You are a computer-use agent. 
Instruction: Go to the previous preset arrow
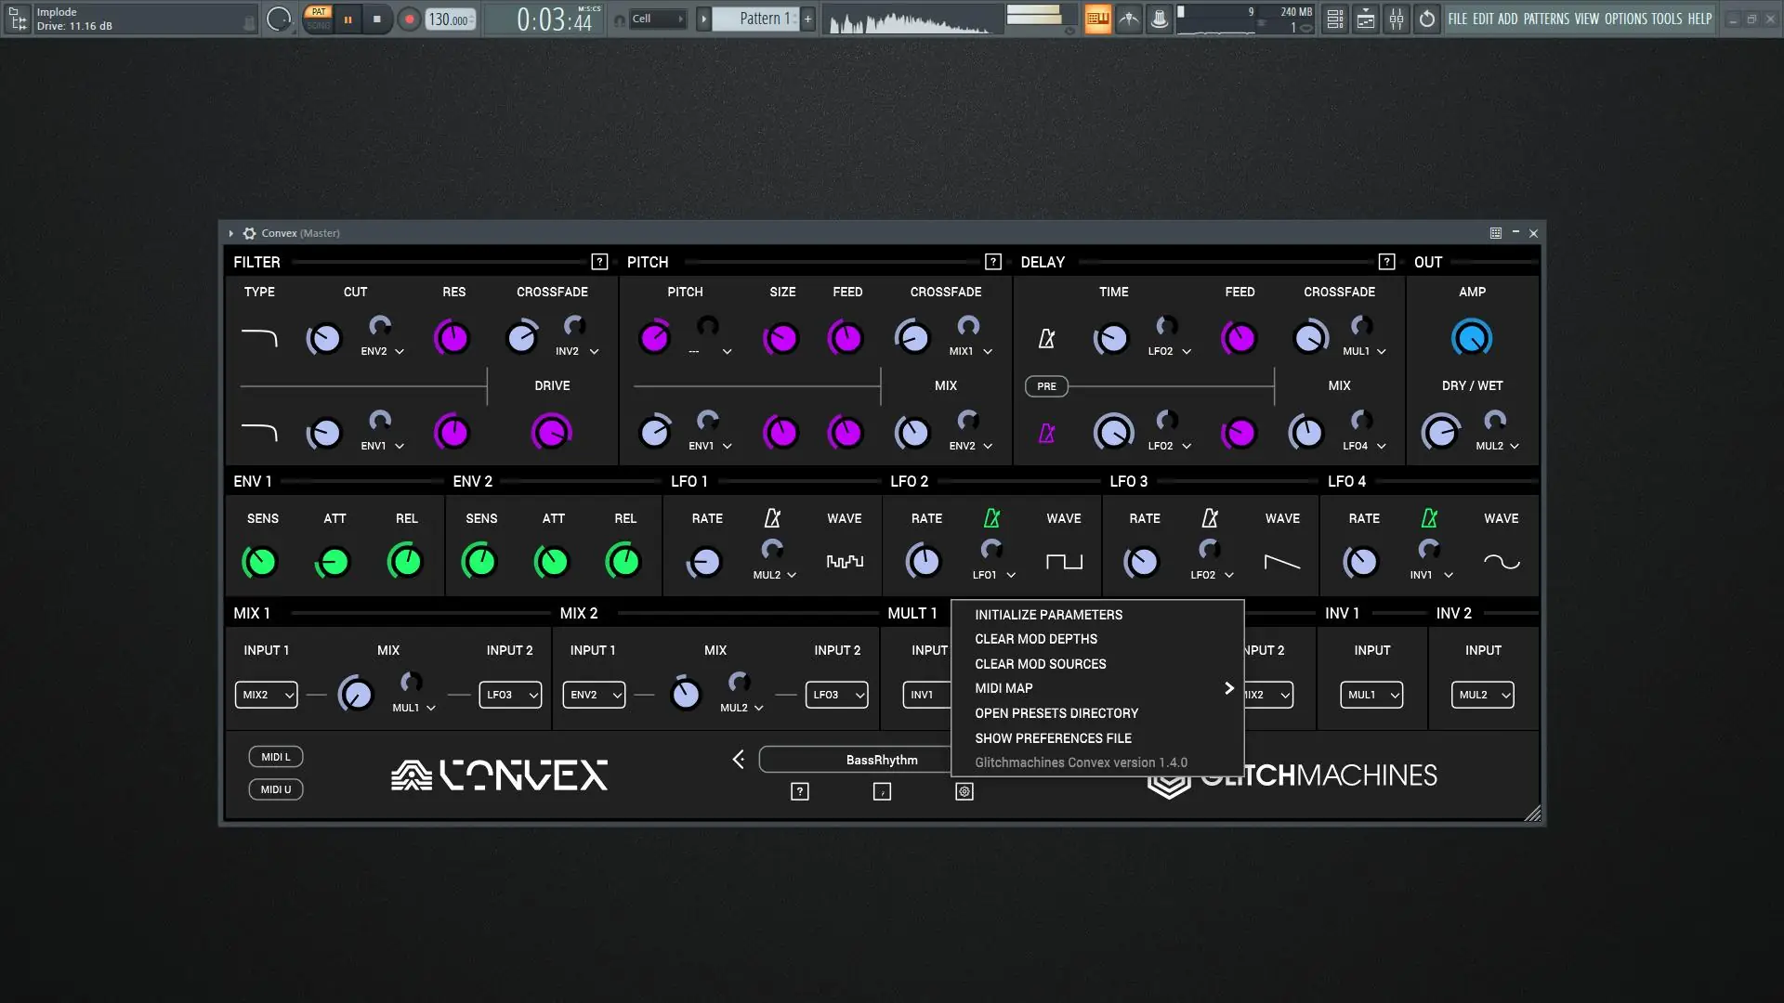click(x=739, y=760)
